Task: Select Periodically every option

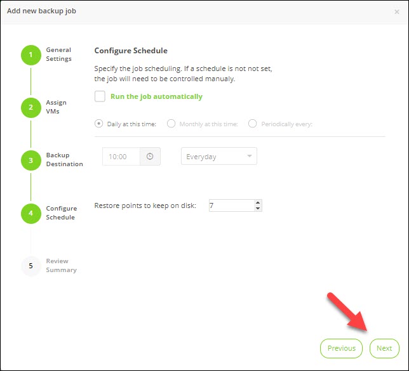Action: (253, 124)
